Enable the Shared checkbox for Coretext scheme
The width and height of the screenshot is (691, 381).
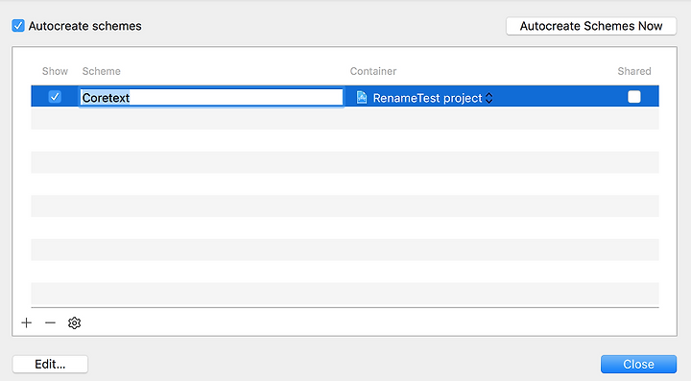point(634,97)
